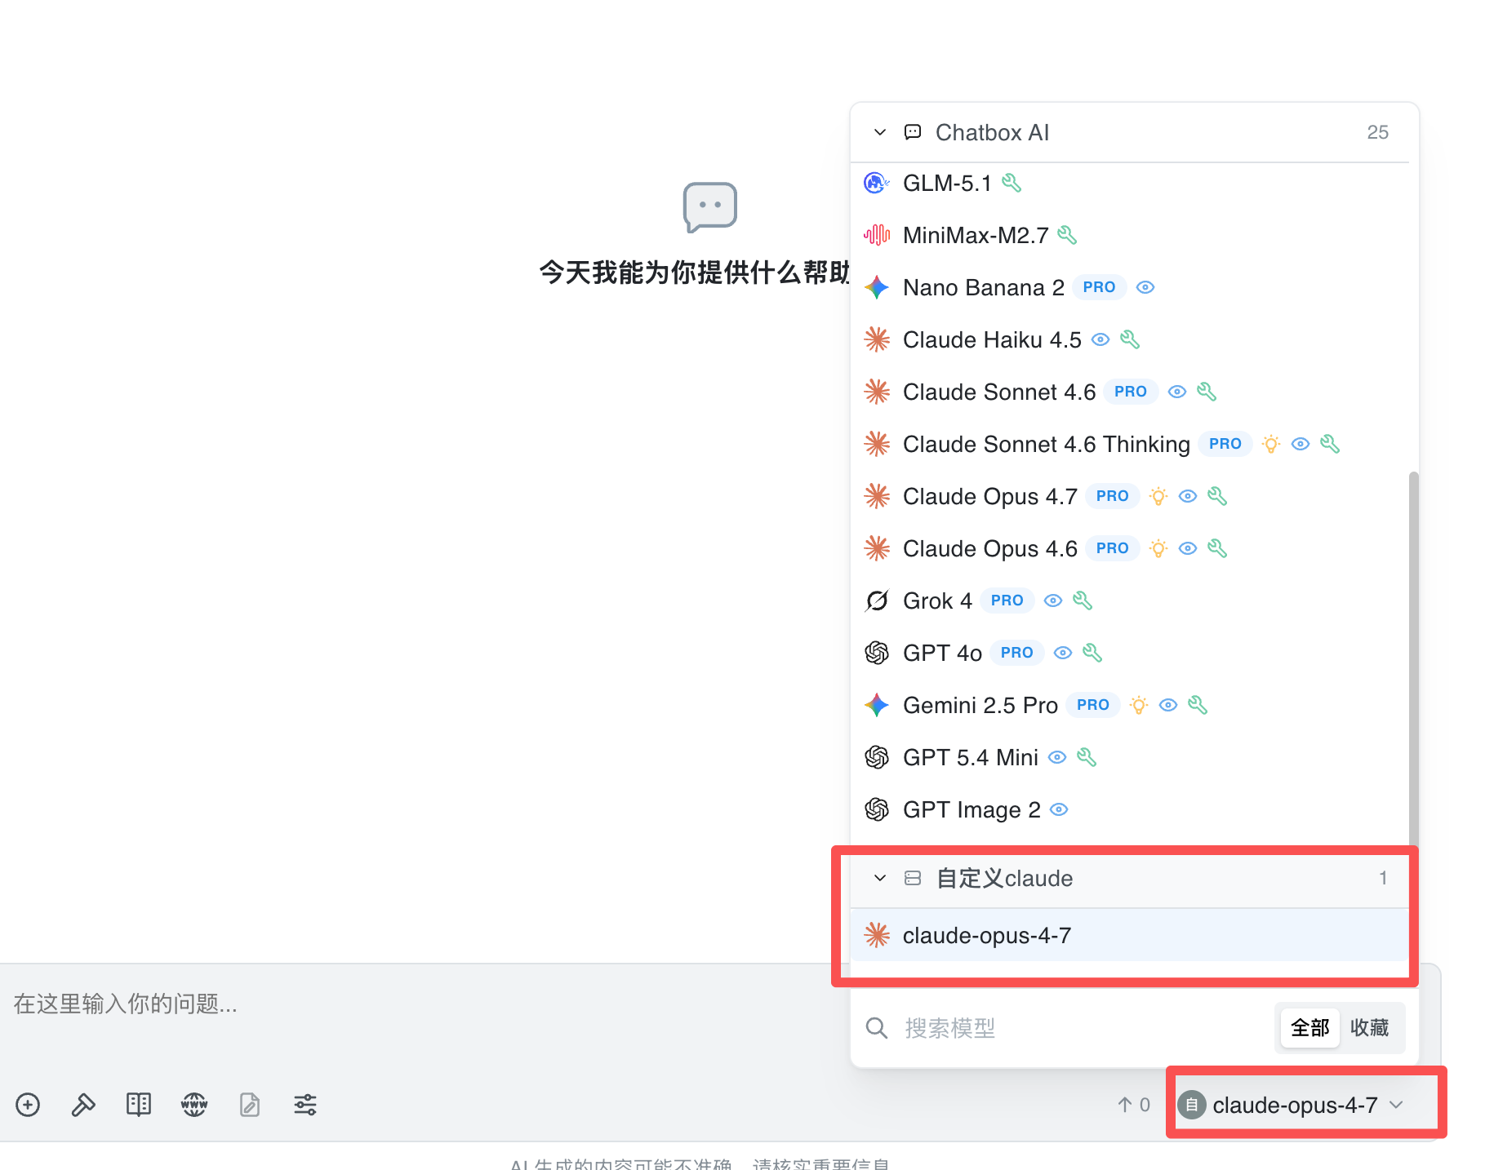Click the Chatbox AI header chat icon
The height and width of the screenshot is (1170, 1494).
pyautogui.click(x=913, y=132)
